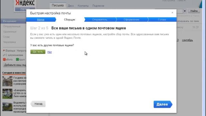Select the Сборщик wizard step
Image resolution: width=206 pixels, height=116 pixels.
(70, 20)
